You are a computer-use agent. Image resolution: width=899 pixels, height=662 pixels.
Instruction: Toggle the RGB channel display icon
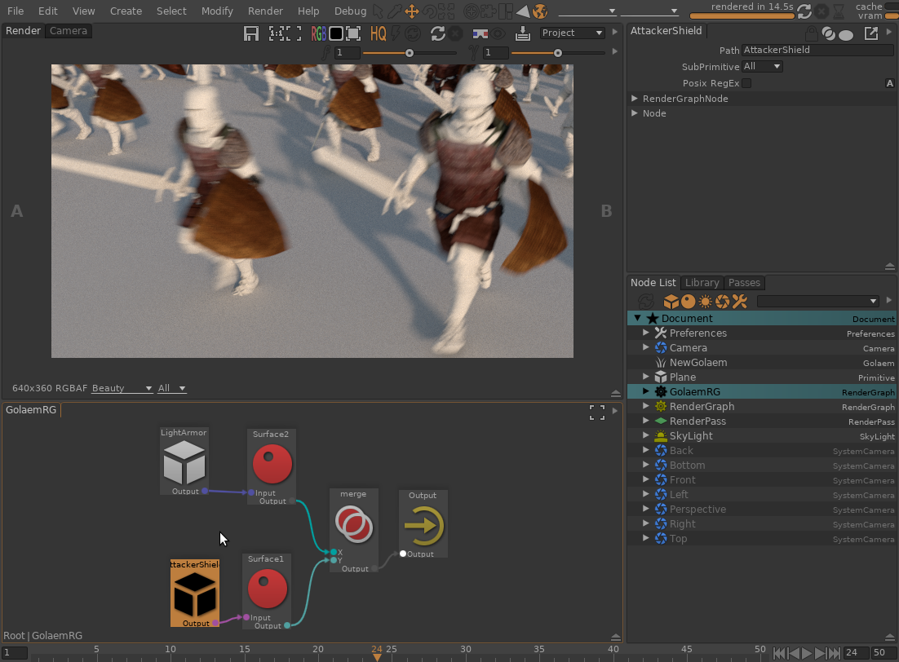coord(318,33)
